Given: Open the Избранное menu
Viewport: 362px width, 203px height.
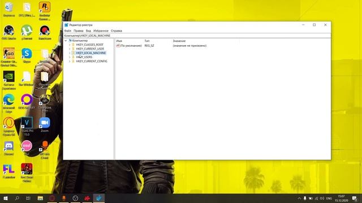Looking at the screenshot, I should click(101, 30).
